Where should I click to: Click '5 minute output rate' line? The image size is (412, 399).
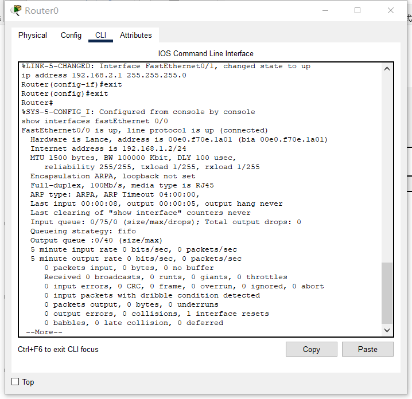click(x=136, y=259)
